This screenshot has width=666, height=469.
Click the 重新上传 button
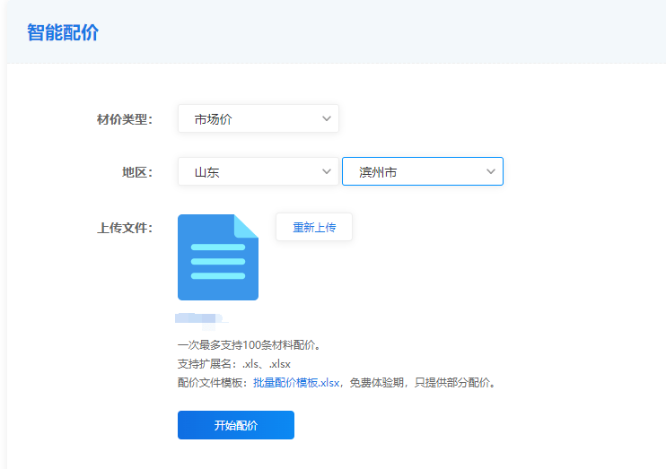click(x=314, y=227)
